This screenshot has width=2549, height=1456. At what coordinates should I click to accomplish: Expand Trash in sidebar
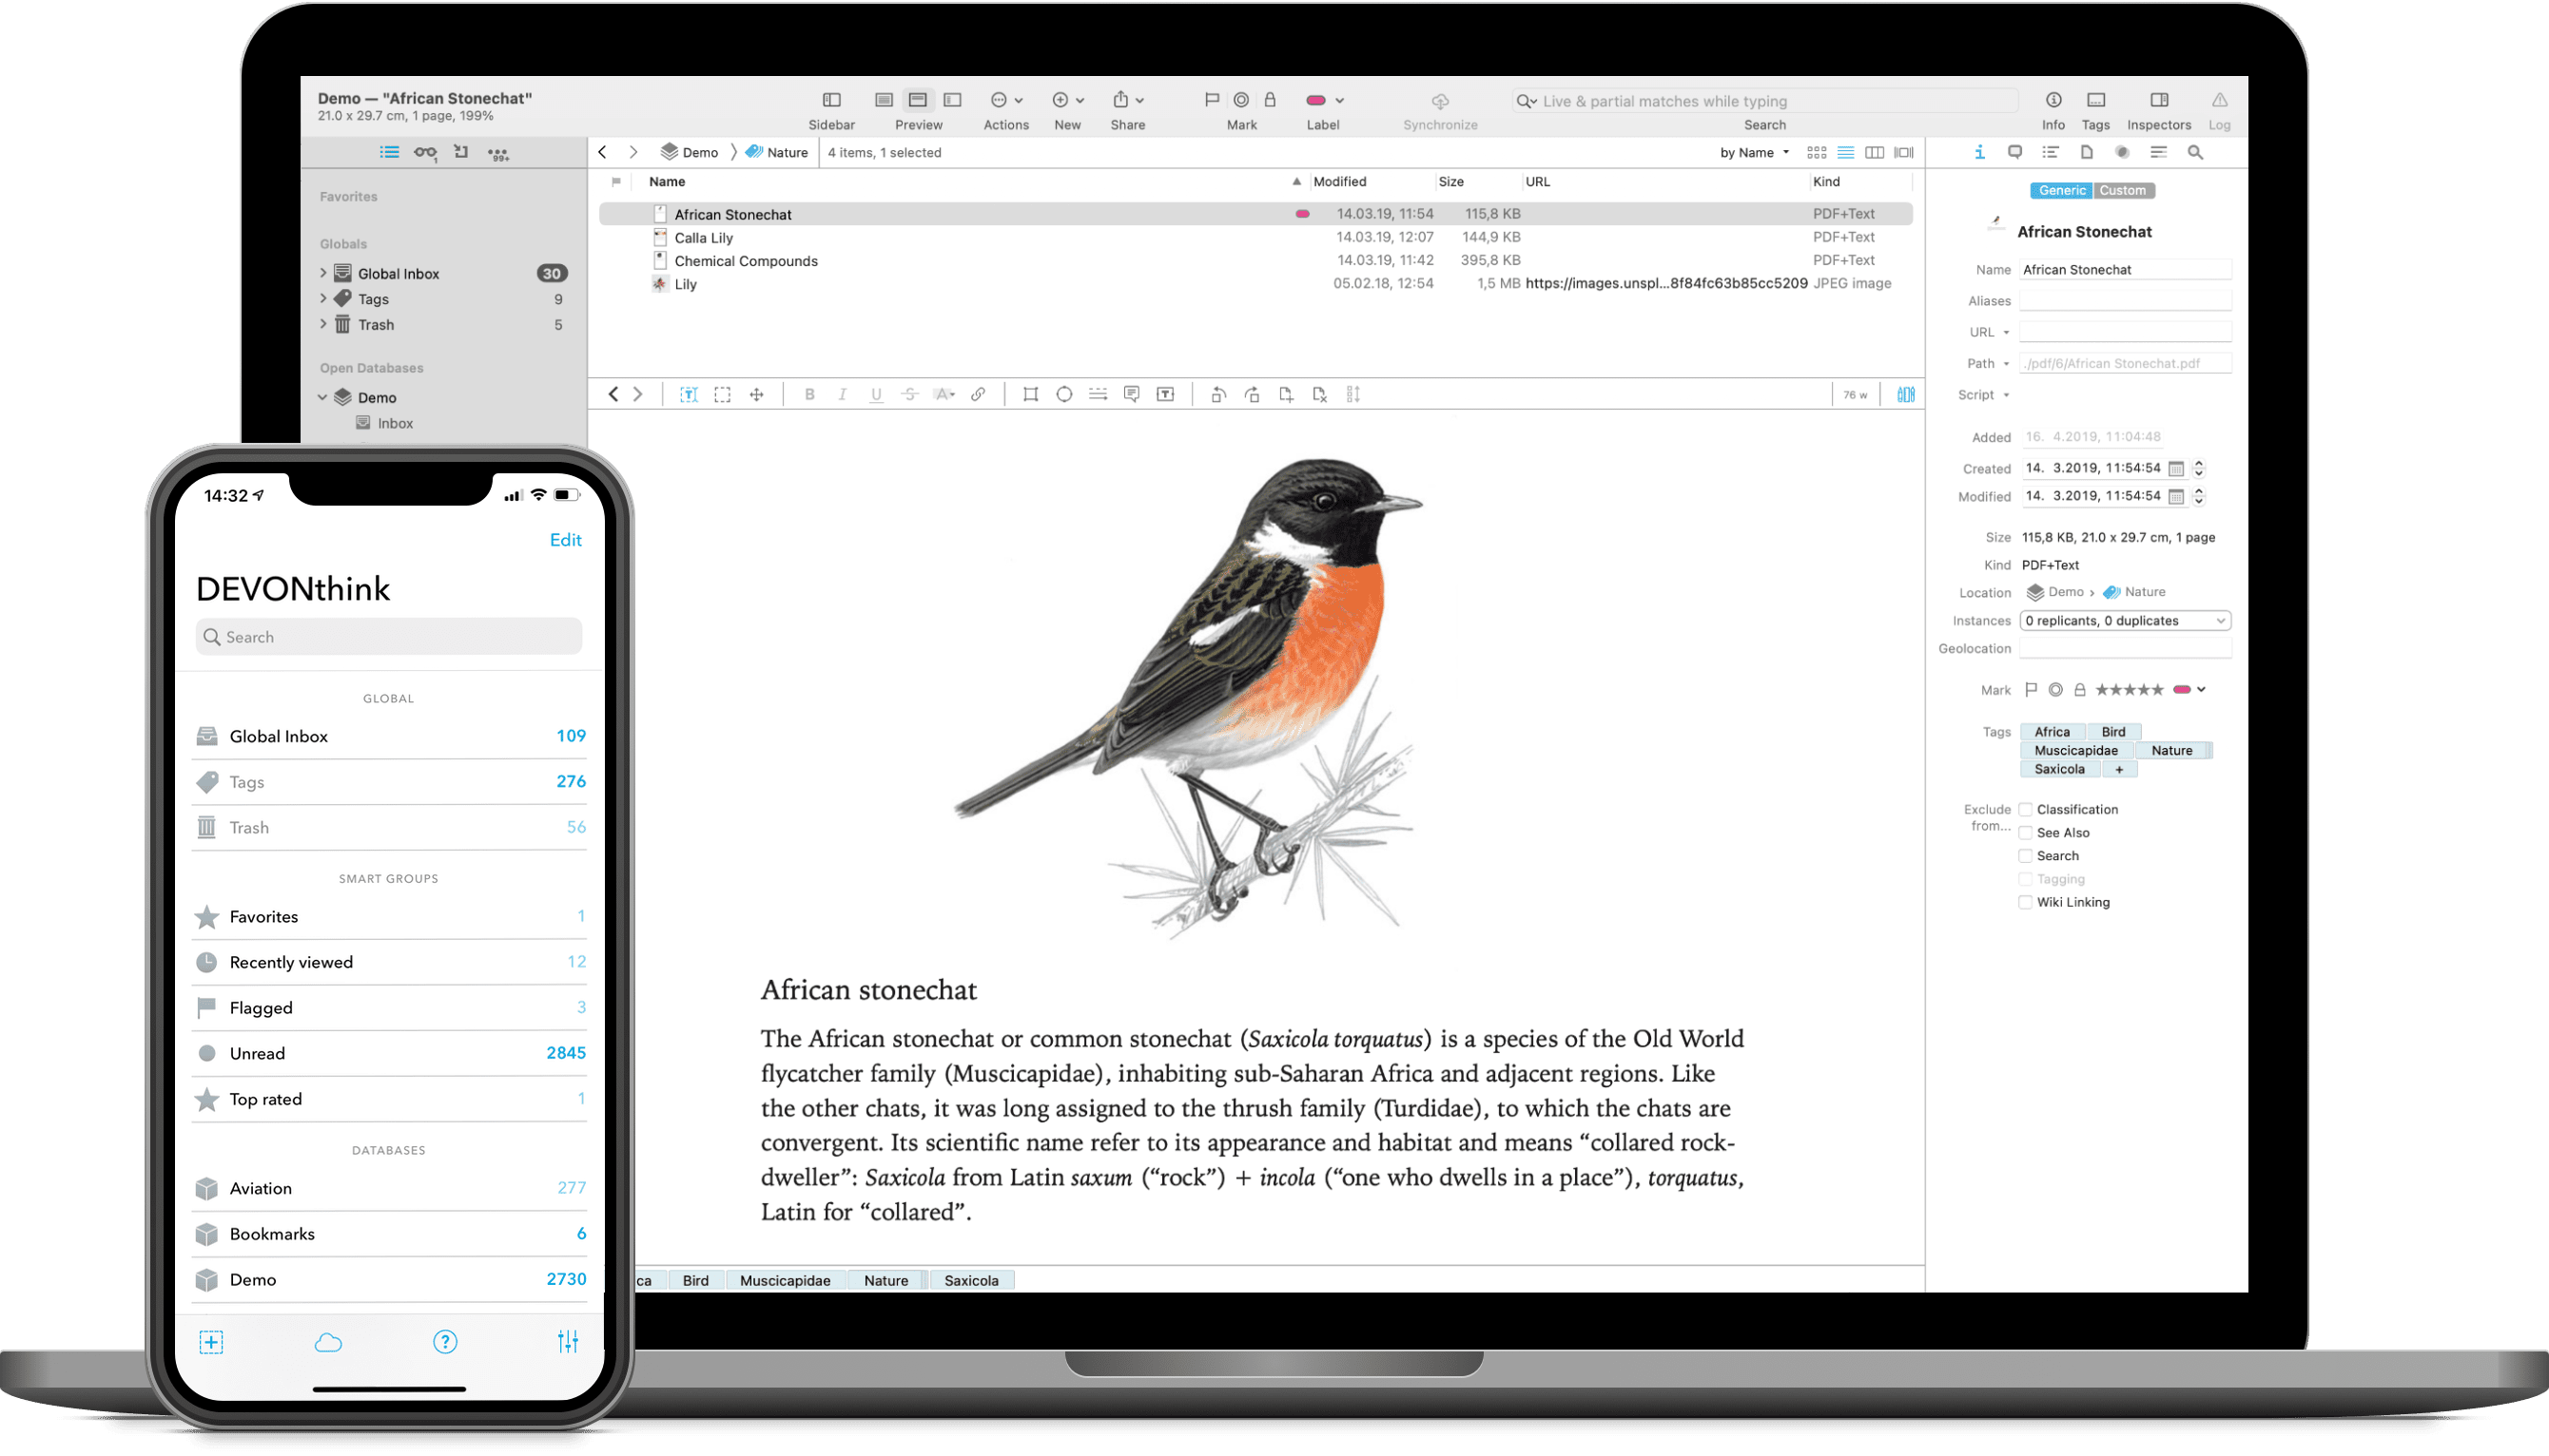click(x=323, y=324)
